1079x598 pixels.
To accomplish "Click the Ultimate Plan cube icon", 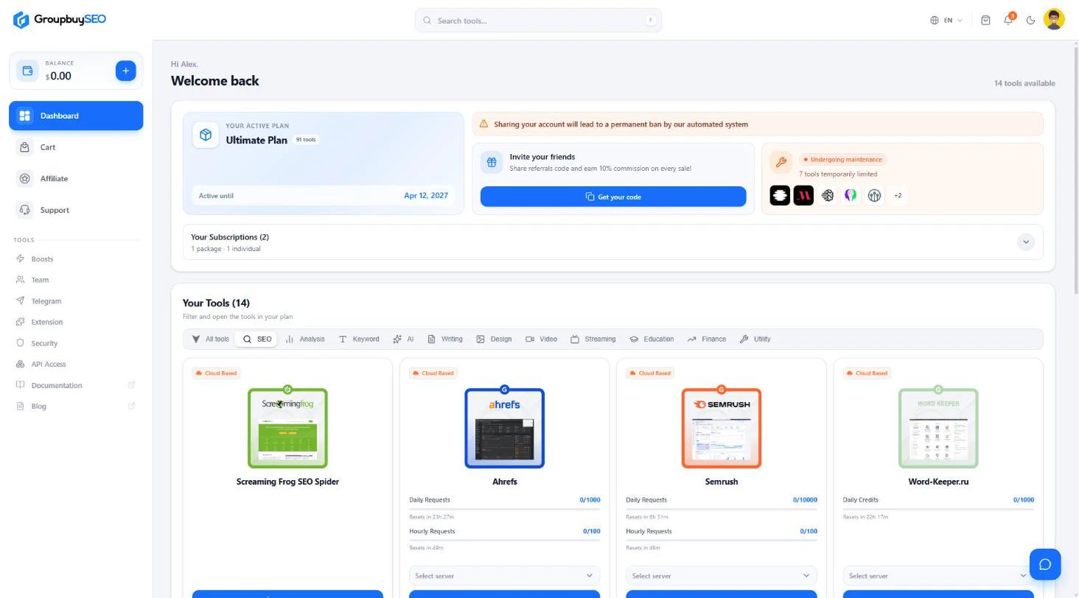I will (206, 135).
